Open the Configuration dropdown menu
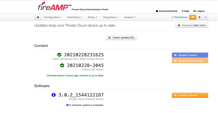 pos(53,17)
